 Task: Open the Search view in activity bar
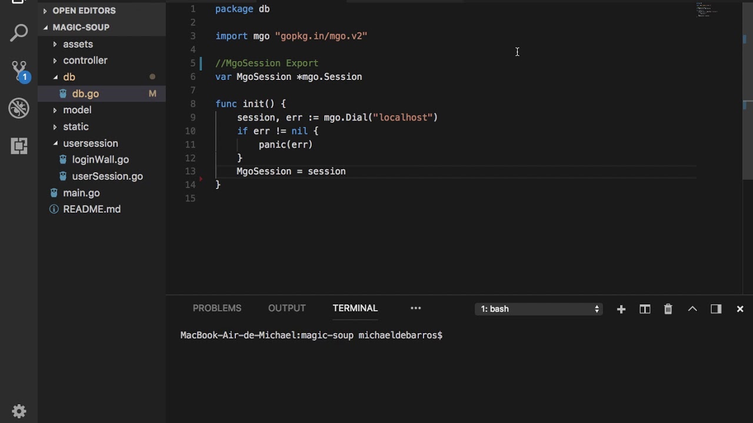(19, 33)
